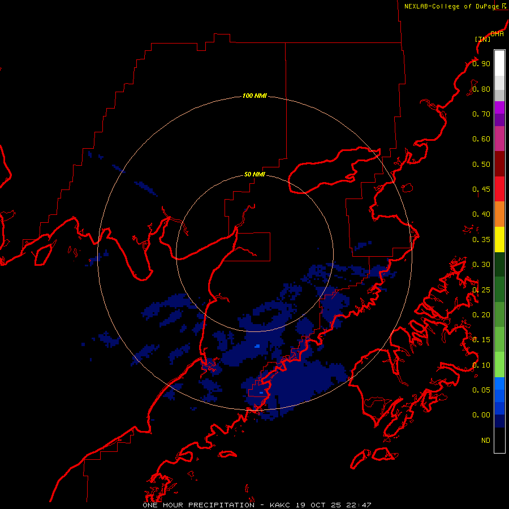This screenshot has width=509, height=509.
Task: Select the magenta legend swatch
Action: 499,107
